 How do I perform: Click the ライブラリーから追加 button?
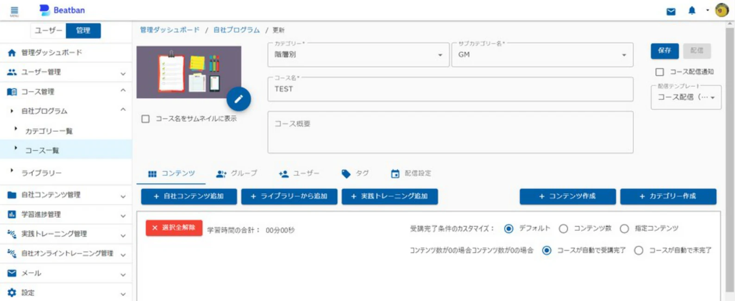[x=289, y=197]
